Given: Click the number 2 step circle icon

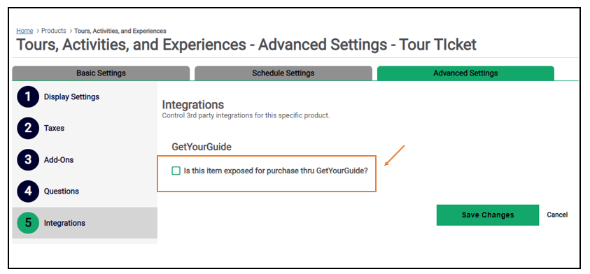Looking at the screenshot, I should coord(28,128).
